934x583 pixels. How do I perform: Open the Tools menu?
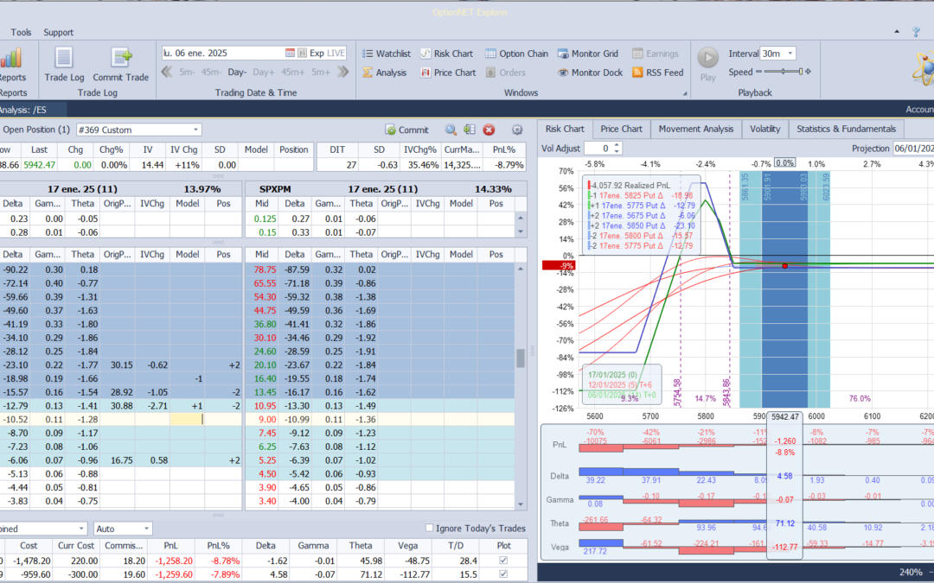coord(21,33)
